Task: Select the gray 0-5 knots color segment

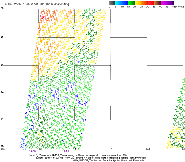Action: click(x=112, y=3)
